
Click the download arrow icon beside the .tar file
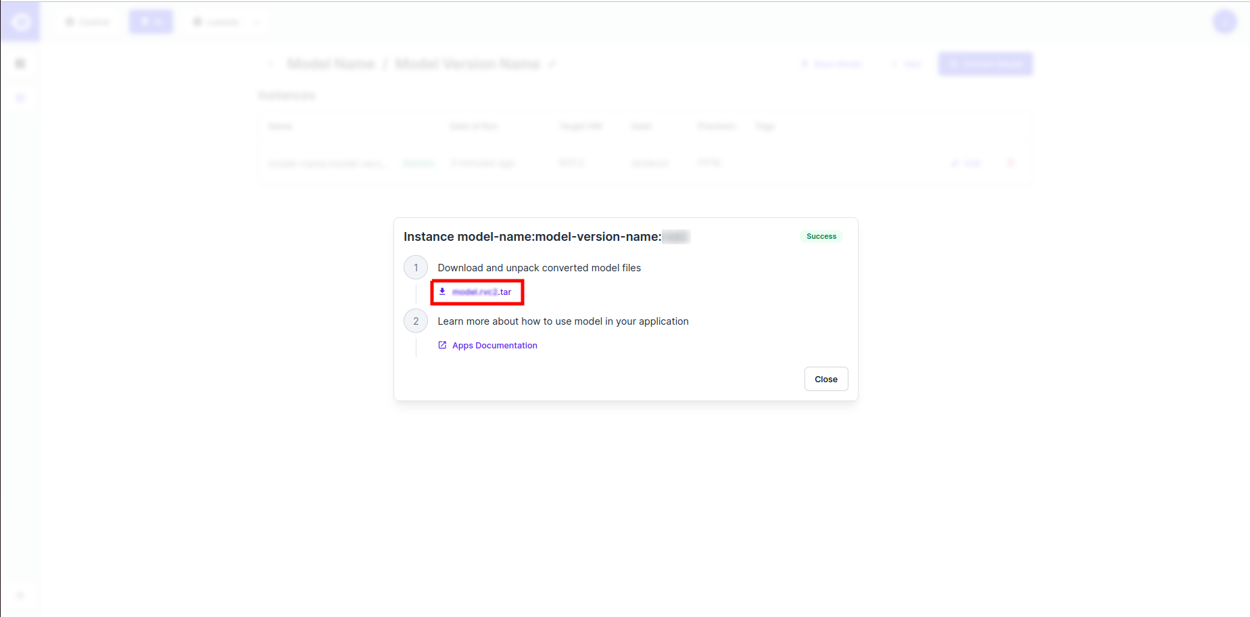click(442, 292)
